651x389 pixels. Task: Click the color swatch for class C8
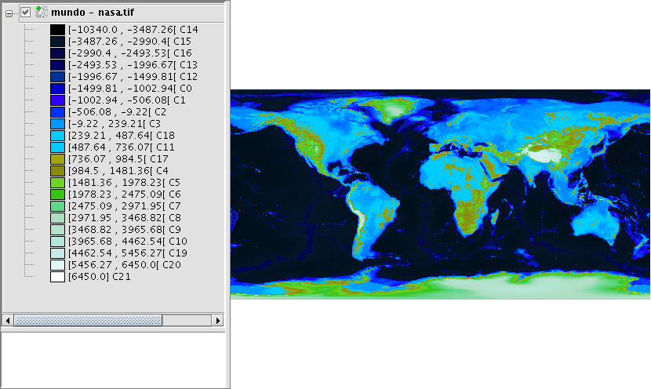click(x=58, y=218)
